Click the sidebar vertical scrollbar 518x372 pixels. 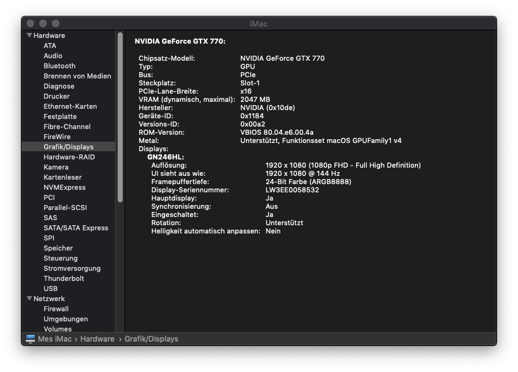[120, 117]
